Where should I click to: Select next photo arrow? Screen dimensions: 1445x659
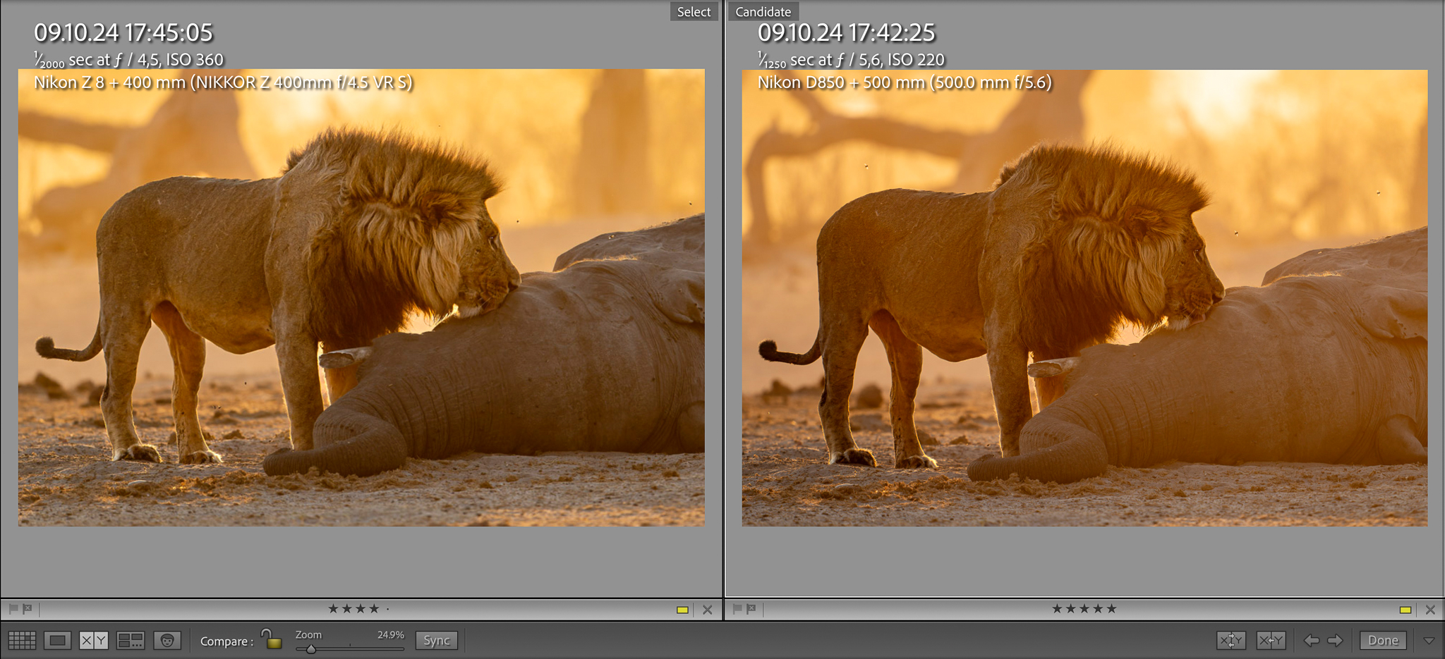[1335, 641]
